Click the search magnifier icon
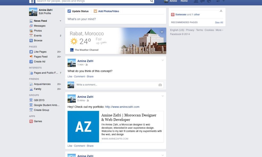 (152, 1)
